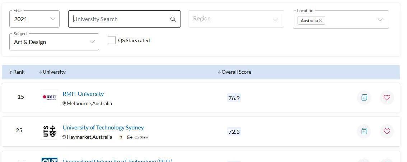Screen dimensions: 407x162
Task: Click Melbourne, Australia location text
Action: coord(87,103)
